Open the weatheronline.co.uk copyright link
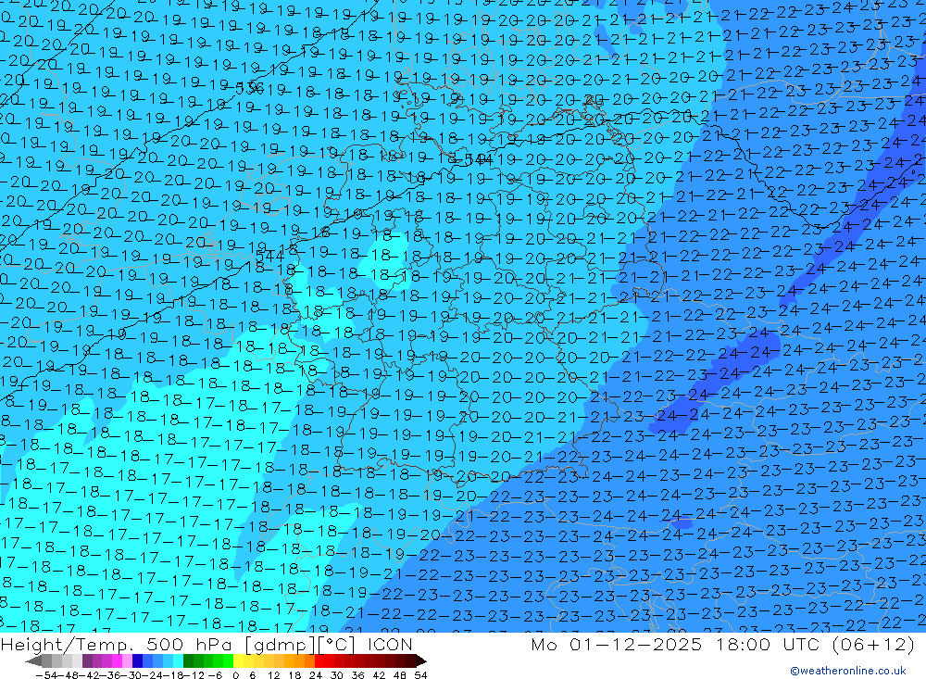 click(x=848, y=671)
